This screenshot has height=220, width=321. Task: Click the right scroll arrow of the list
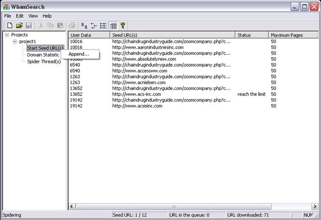tap(315, 207)
